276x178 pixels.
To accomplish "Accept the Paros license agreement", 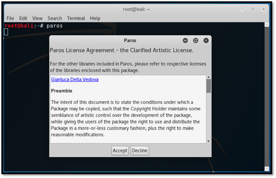I will (x=120, y=150).
